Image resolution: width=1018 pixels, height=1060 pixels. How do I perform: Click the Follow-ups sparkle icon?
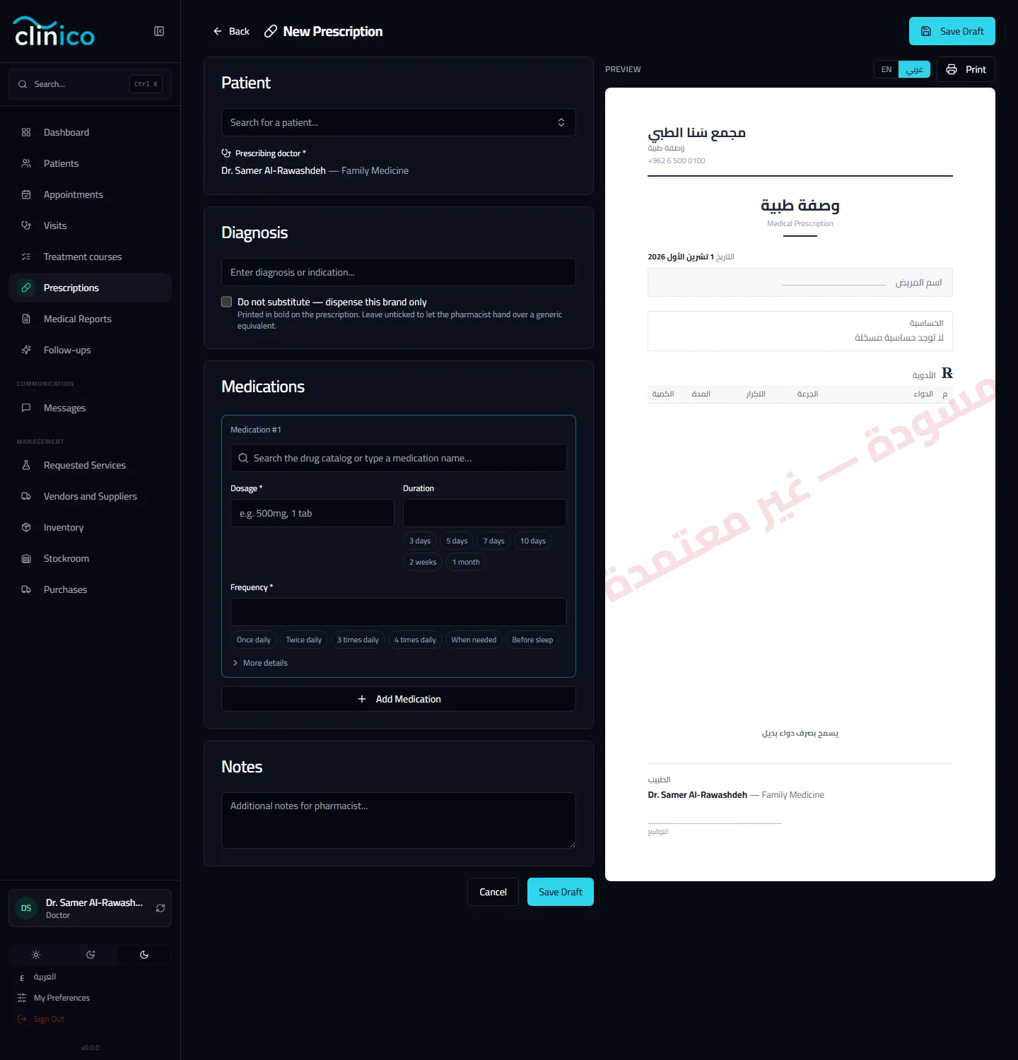[26, 350]
